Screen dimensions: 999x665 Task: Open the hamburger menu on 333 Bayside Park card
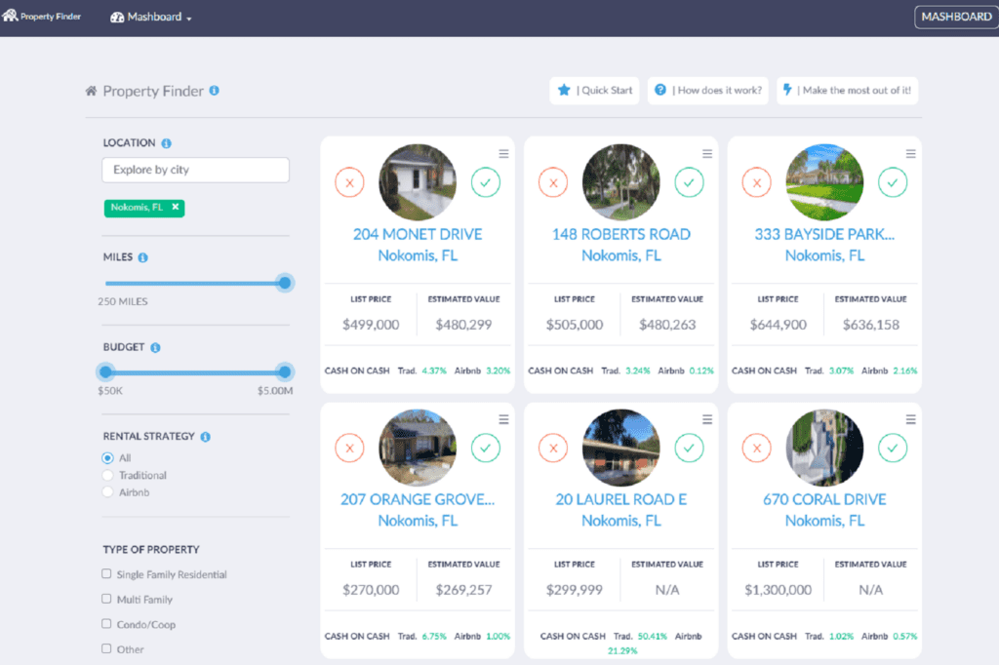[x=910, y=153]
